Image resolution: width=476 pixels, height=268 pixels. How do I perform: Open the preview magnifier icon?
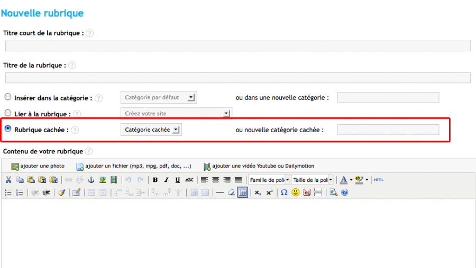point(333,192)
